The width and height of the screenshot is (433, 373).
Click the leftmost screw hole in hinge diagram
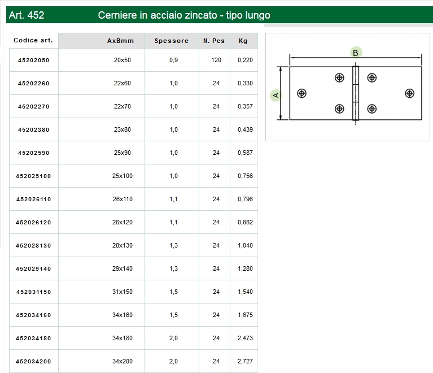coord(302,93)
